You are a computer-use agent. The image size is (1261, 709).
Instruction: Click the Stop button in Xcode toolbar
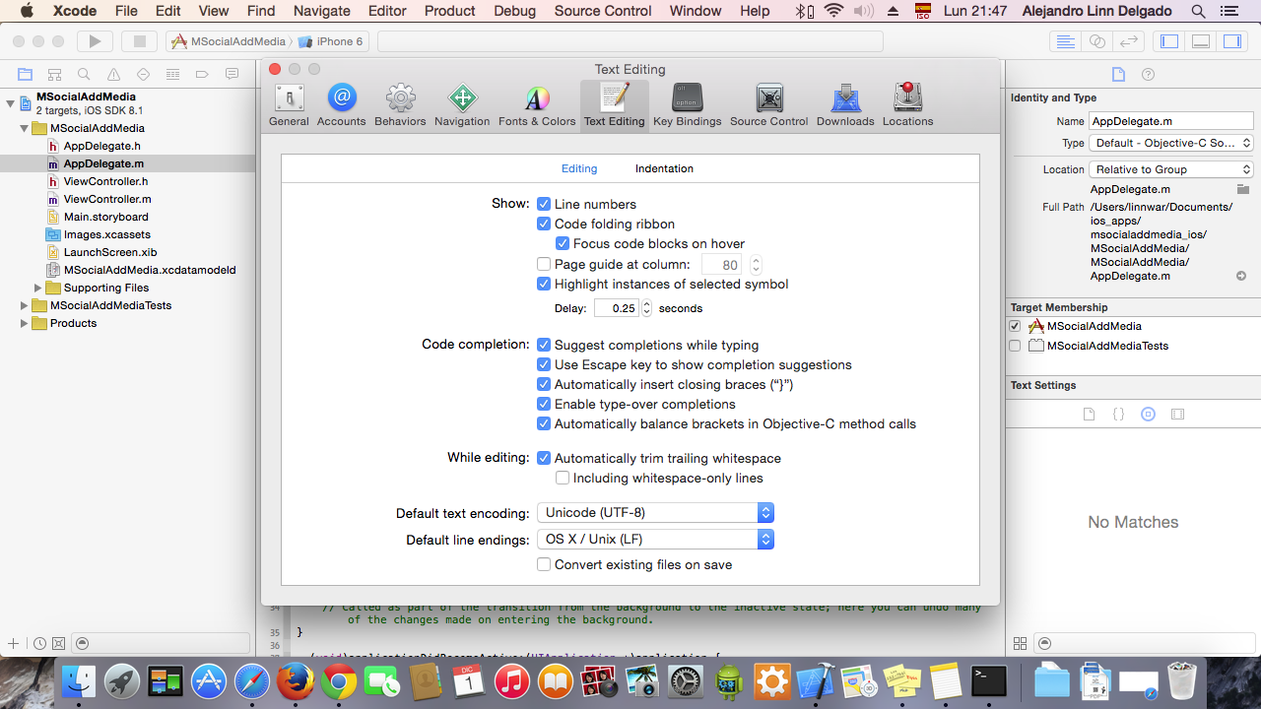coord(140,41)
